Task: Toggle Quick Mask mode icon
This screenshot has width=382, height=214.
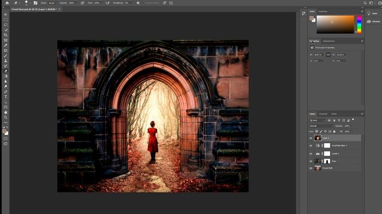Action: 5,139
